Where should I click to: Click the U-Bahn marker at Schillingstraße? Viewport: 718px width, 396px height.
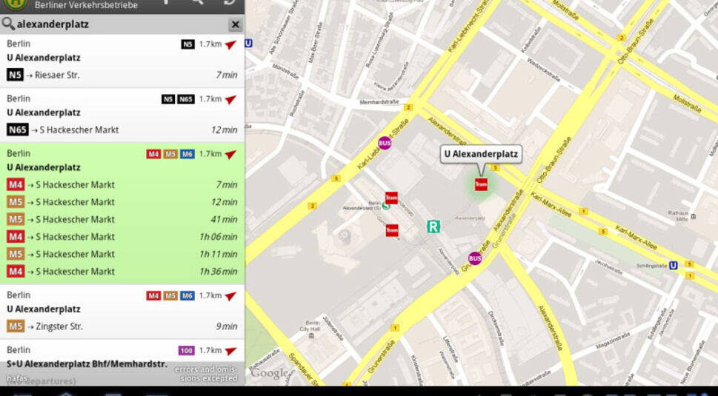[x=673, y=265]
